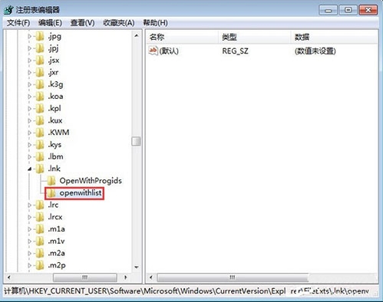Expand the .koa key arrow
The width and height of the screenshot is (383, 302).
tap(29, 97)
